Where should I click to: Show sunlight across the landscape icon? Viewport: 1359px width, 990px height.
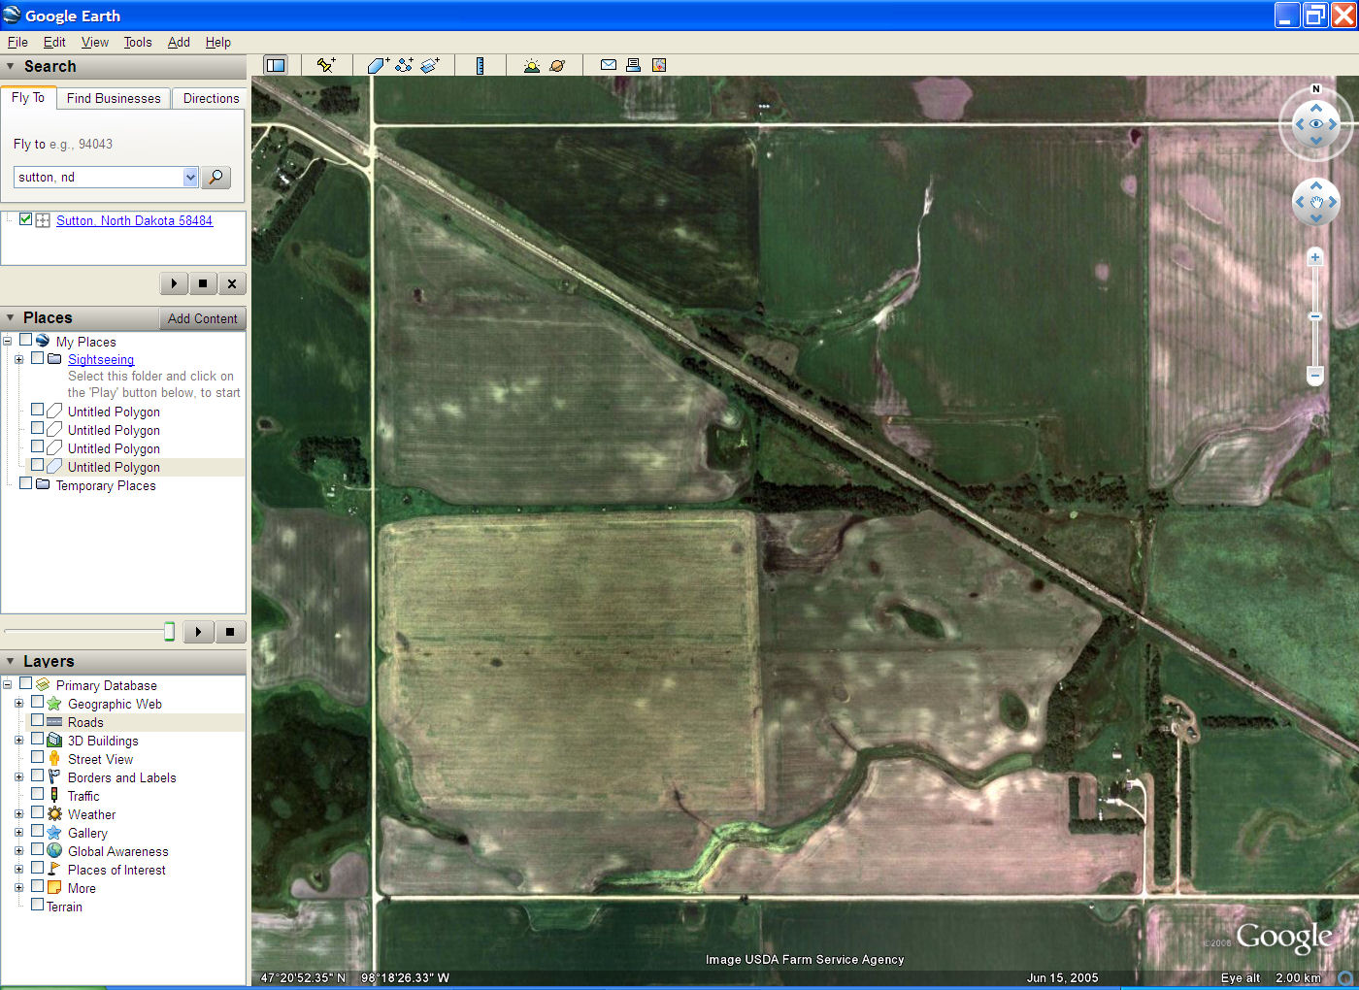click(x=532, y=65)
